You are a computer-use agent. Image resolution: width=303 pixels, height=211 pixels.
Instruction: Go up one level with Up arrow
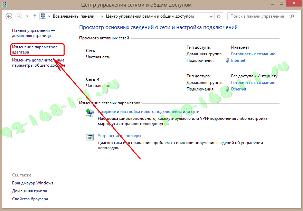coord(35,16)
